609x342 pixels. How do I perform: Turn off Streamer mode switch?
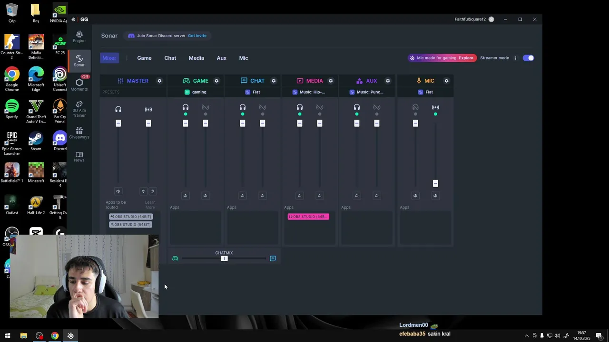[528, 58]
